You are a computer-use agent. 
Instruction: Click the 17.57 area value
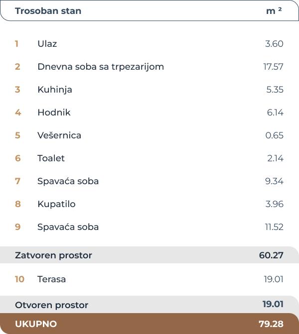[x=273, y=67]
